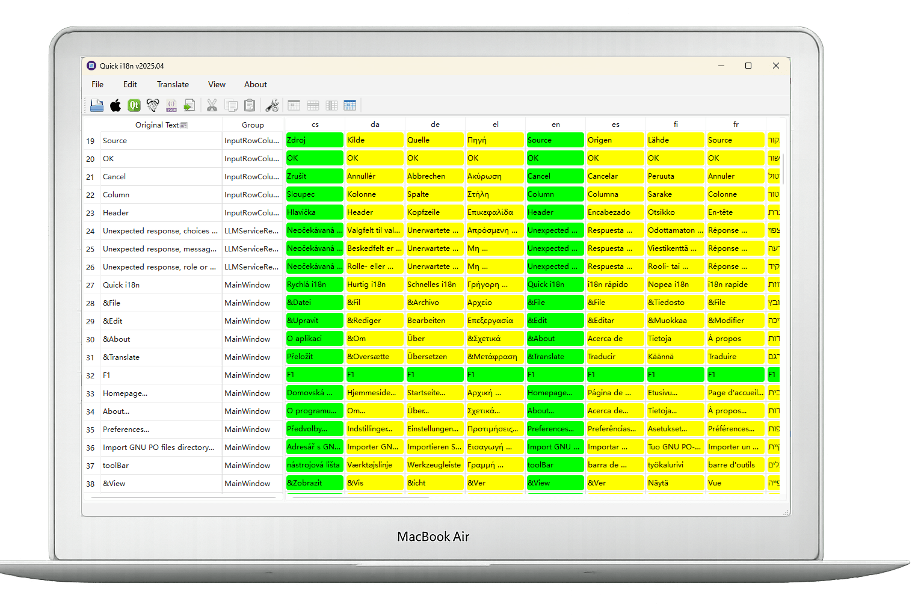Click original text 'Header' in row 23
Image resolution: width=924 pixels, height=616 pixels.
click(115, 213)
